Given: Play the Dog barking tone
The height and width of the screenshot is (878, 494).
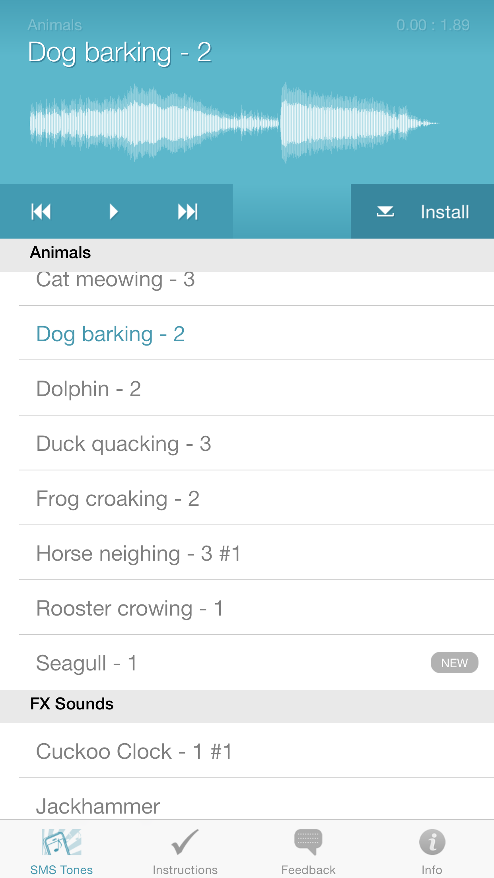Looking at the screenshot, I should (114, 212).
